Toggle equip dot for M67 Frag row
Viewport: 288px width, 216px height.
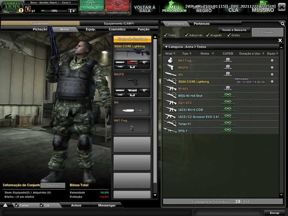coord(272,60)
